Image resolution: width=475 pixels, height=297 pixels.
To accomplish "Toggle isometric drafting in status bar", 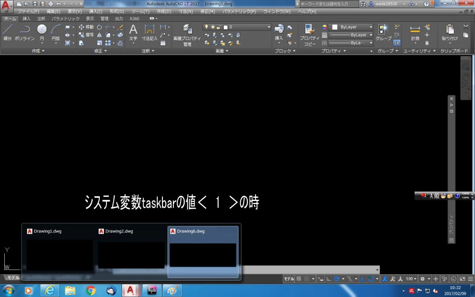I will pos(349,278).
